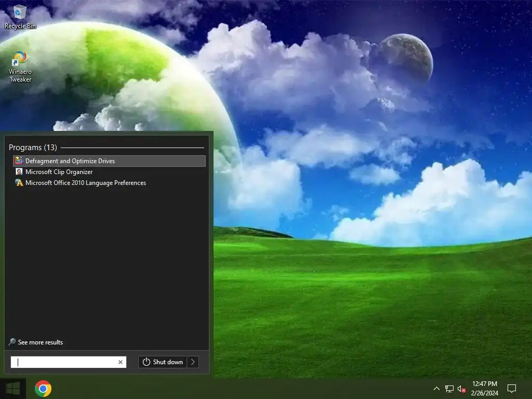Click the Shut down button
This screenshot has height=399, width=532.
tap(163, 362)
